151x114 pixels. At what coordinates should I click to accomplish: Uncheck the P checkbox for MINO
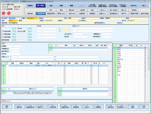pos(145,67)
